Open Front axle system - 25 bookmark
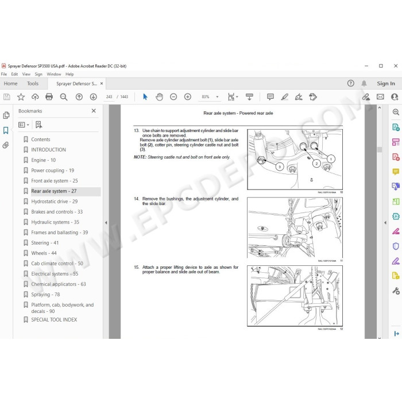This screenshot has height=402, width=402. tap(55, 181)
